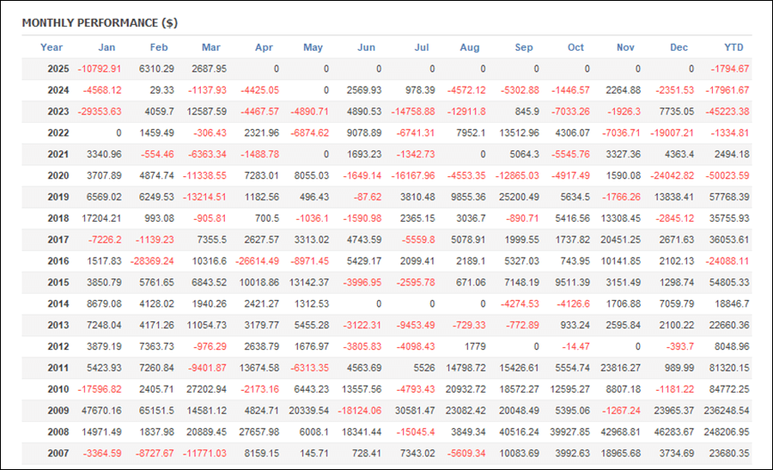The height and width of the screenshot is (470, 773).
Task: Click the 2025 January value -10792.91
Action: 99,69
